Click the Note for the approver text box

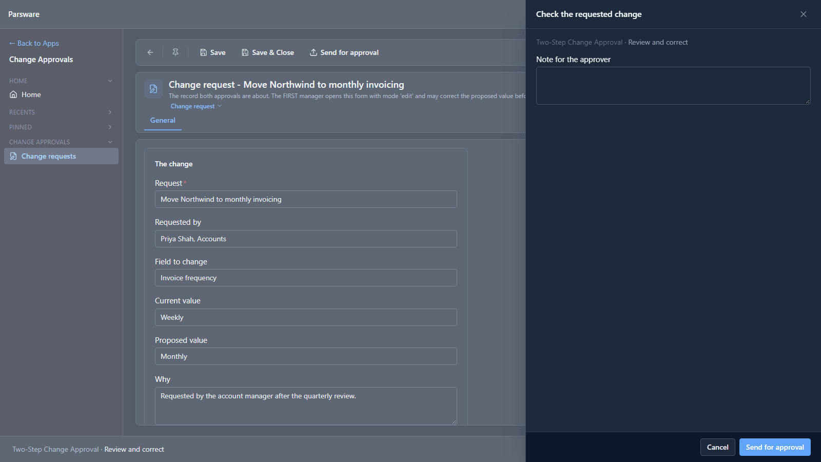coord(673,86)
